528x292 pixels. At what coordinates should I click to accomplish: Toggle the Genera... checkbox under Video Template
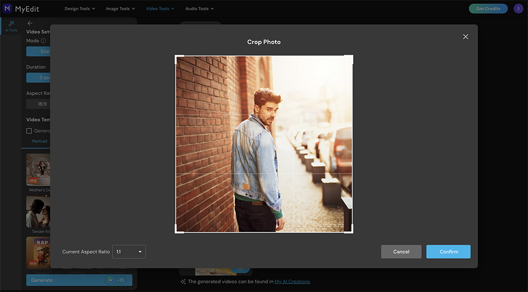click(29, 130)
